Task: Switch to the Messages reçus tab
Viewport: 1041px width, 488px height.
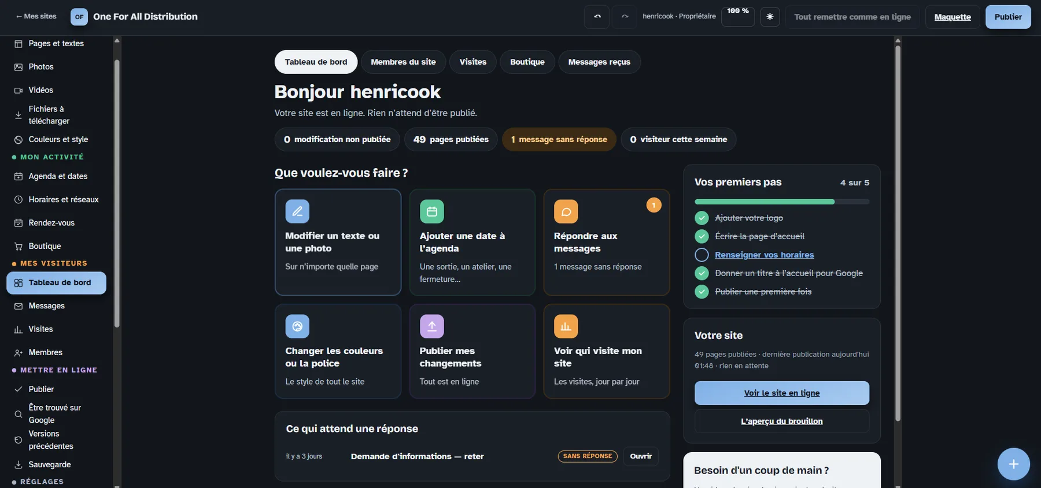Action: 599,62
